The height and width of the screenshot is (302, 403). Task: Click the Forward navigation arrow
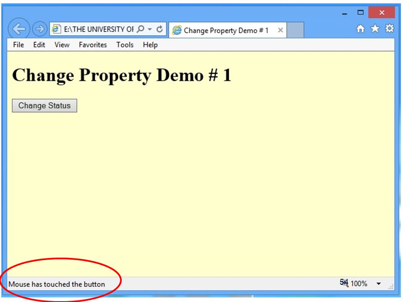point(39,29)
